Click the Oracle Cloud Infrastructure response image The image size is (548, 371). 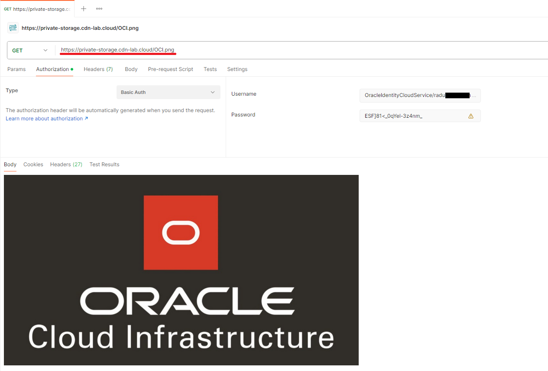pyautogui.click(x=181, y=270)
